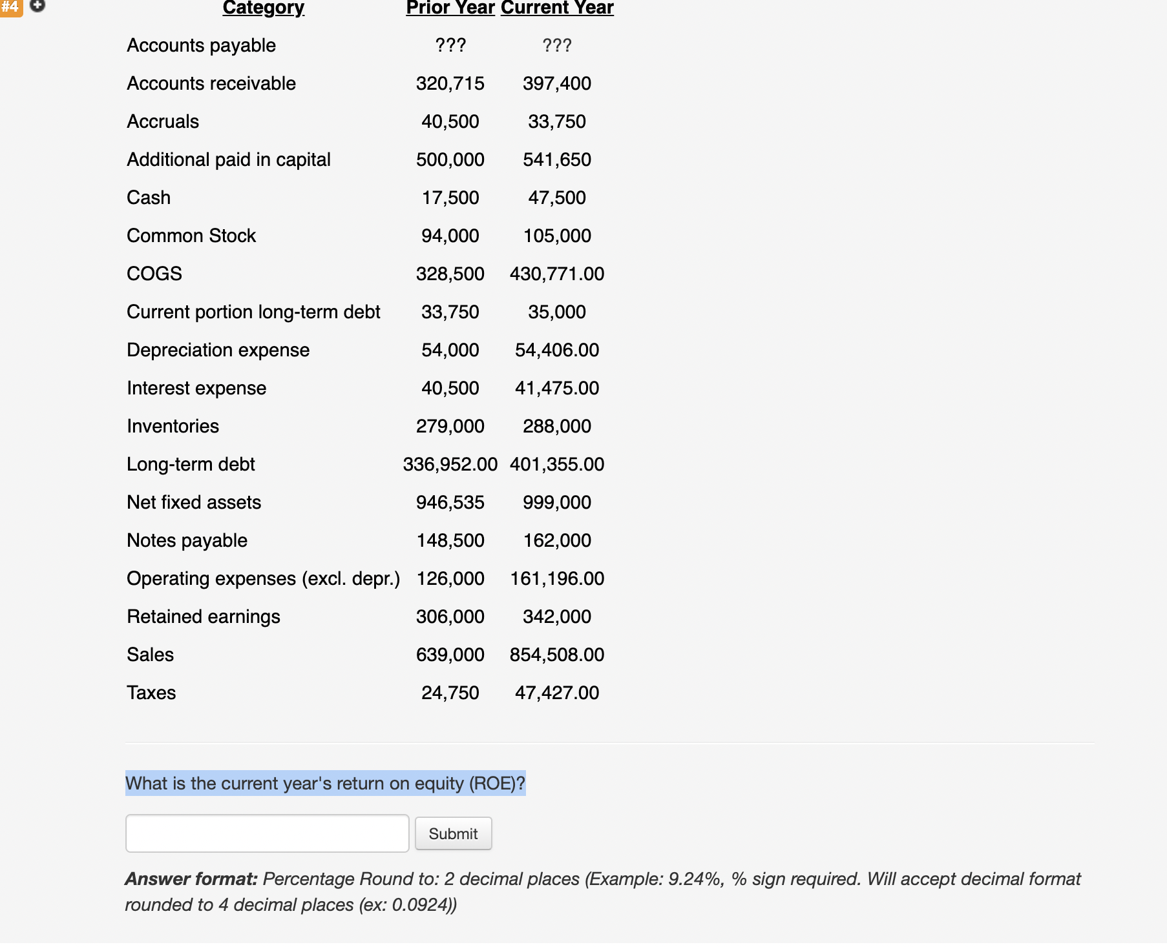
Task: Click the ??? value under Prior Year
Action: pyautogui.click(x=450, y=45)
